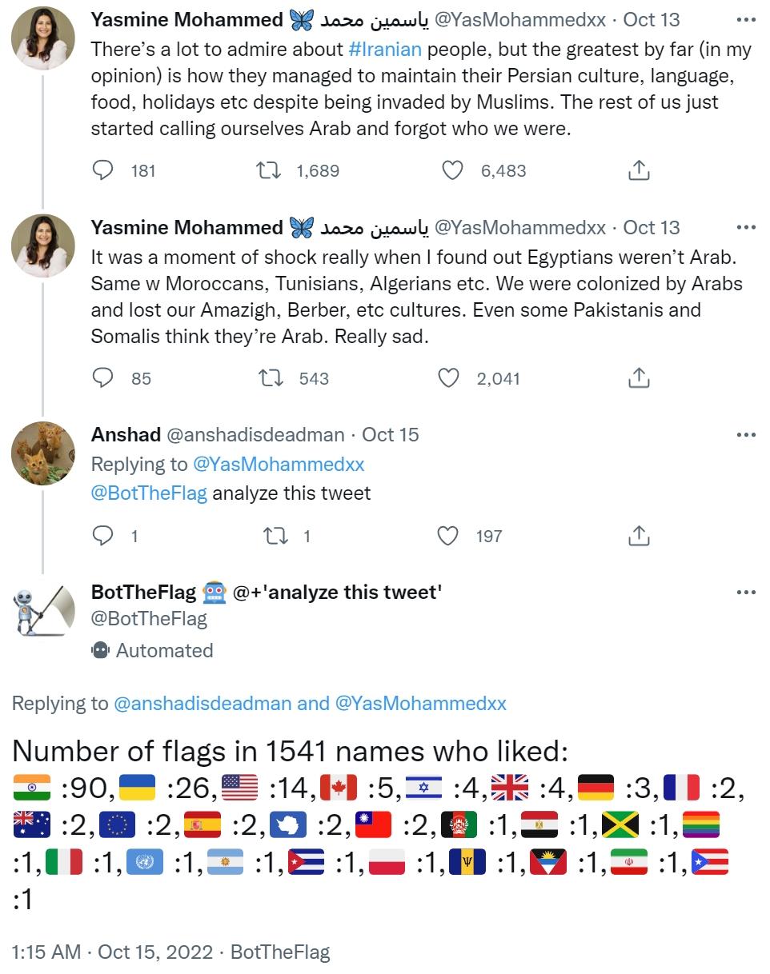Toggle retweet on Yasmine's second tweet

coord(272,378)
